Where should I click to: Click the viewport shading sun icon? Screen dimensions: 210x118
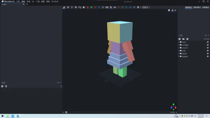(x=172, y=10)
